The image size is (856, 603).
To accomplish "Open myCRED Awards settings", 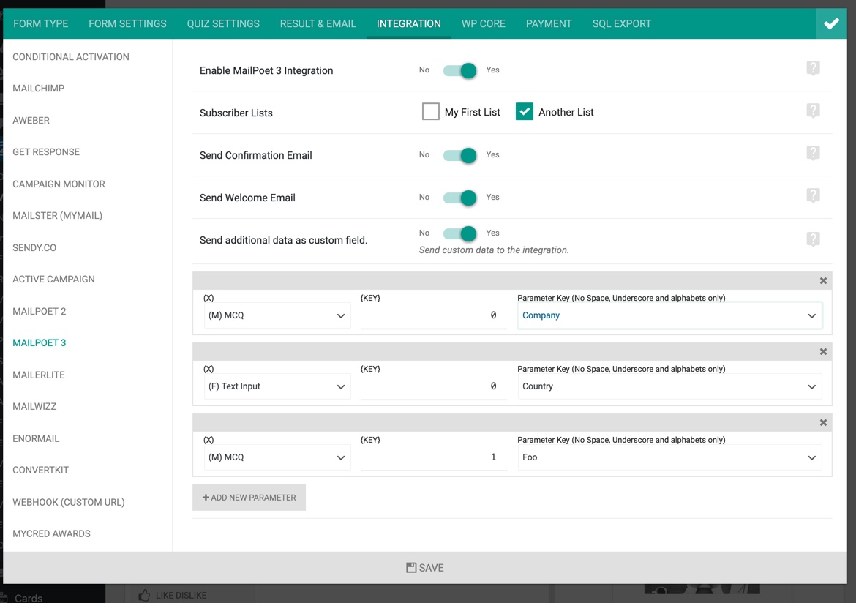I will pos(51,534).
